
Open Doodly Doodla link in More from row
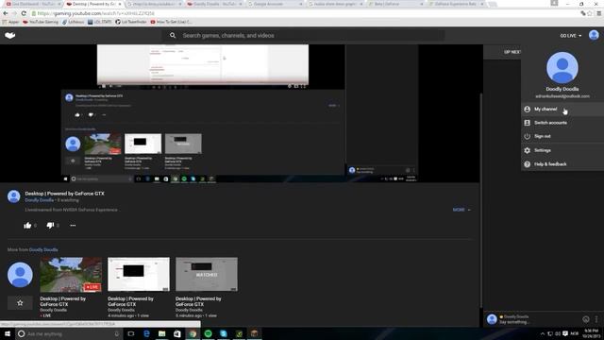(43, 249)
